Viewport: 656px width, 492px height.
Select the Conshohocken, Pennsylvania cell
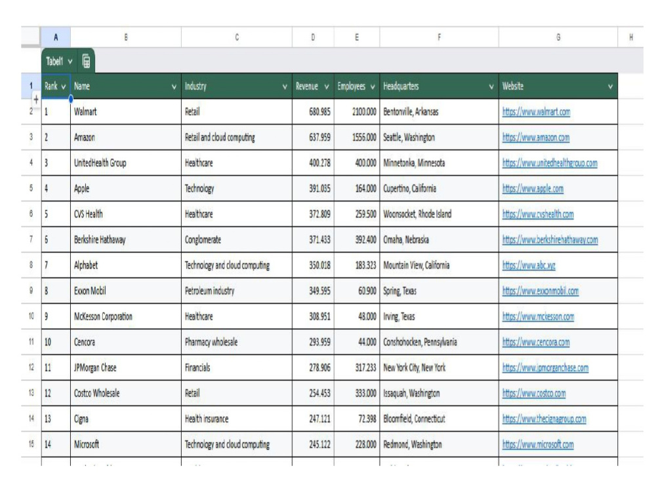click(439, 342)
